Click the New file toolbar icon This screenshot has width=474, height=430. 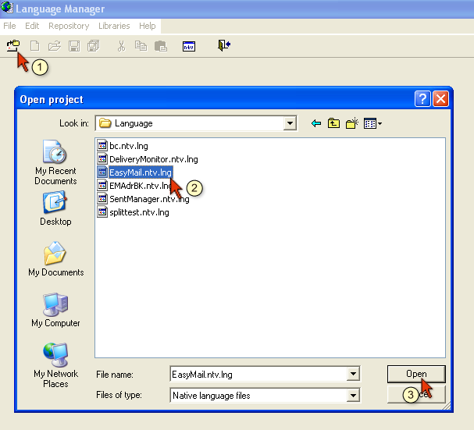[35, 46]
